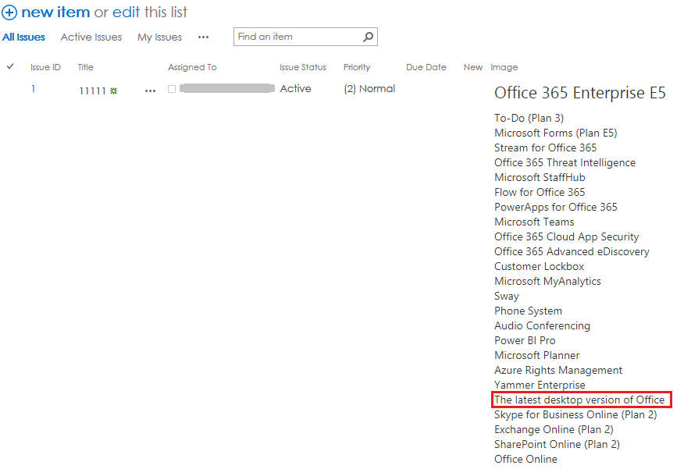Viewport: 684px width, 469px height.
Task: Click Office 365 Cloud App Security entry
Action: (x=567, y=236)
